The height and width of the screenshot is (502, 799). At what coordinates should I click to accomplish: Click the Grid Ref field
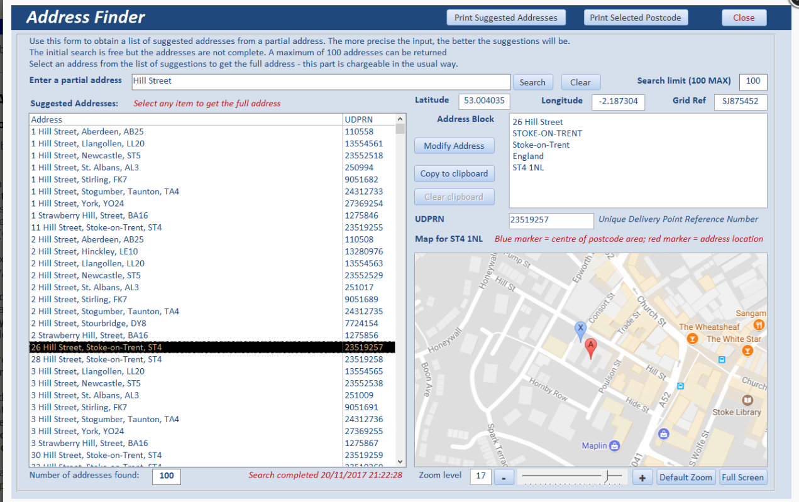pos(741,101)
